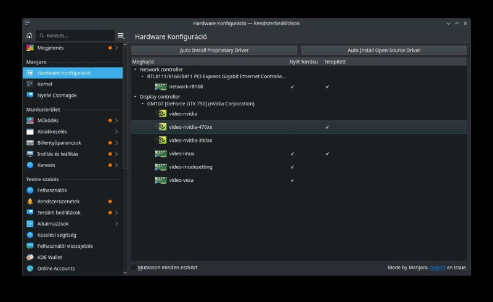Image resolution: width=493 pixels, height=302 pixels.
Task: Click the Rendszerüzenetek bell icon
Action: coord(30,202)
